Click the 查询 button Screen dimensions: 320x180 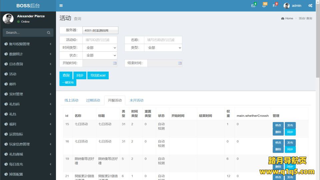pyautogui.click(x=66, y=75)
